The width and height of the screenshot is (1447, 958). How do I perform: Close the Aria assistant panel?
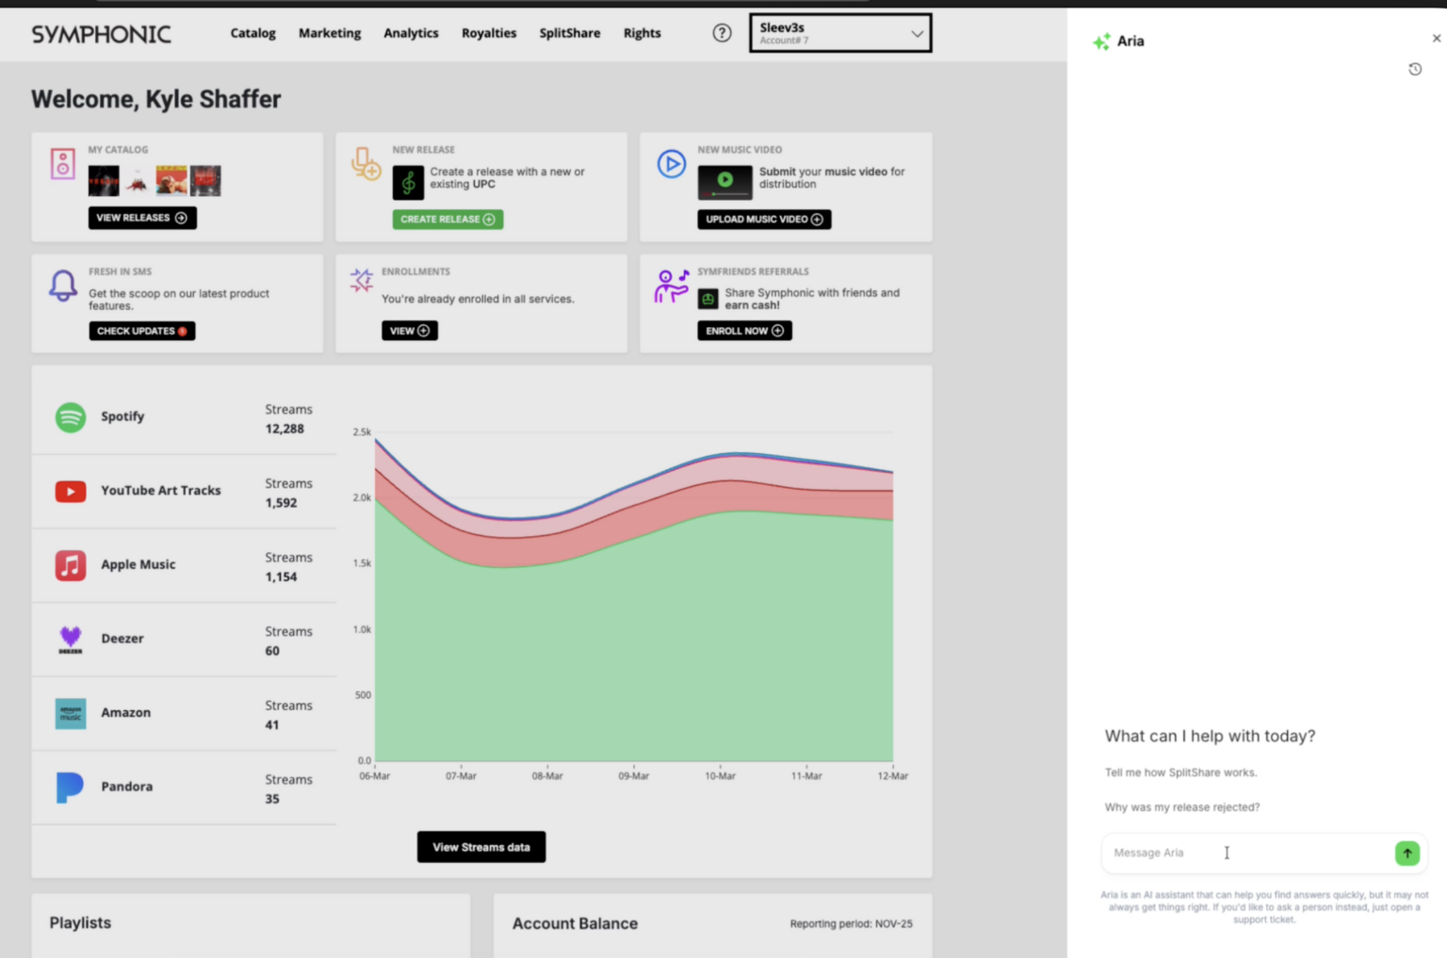(x=1436, y=39)
